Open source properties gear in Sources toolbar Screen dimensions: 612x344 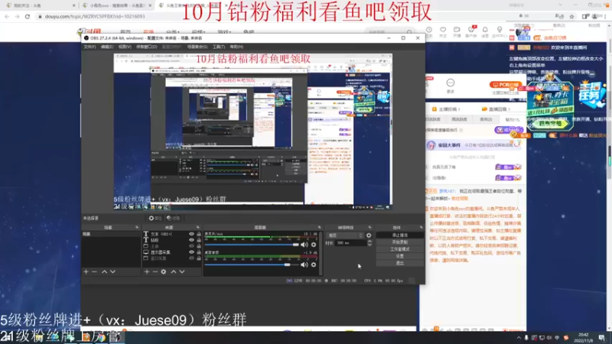pos(164,271)
